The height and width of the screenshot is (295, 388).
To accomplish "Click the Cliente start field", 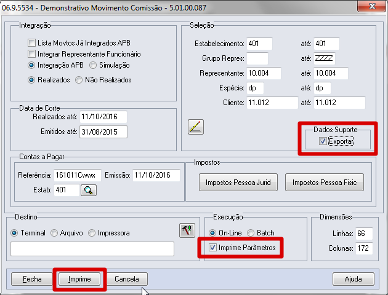I will coord(272,103).
